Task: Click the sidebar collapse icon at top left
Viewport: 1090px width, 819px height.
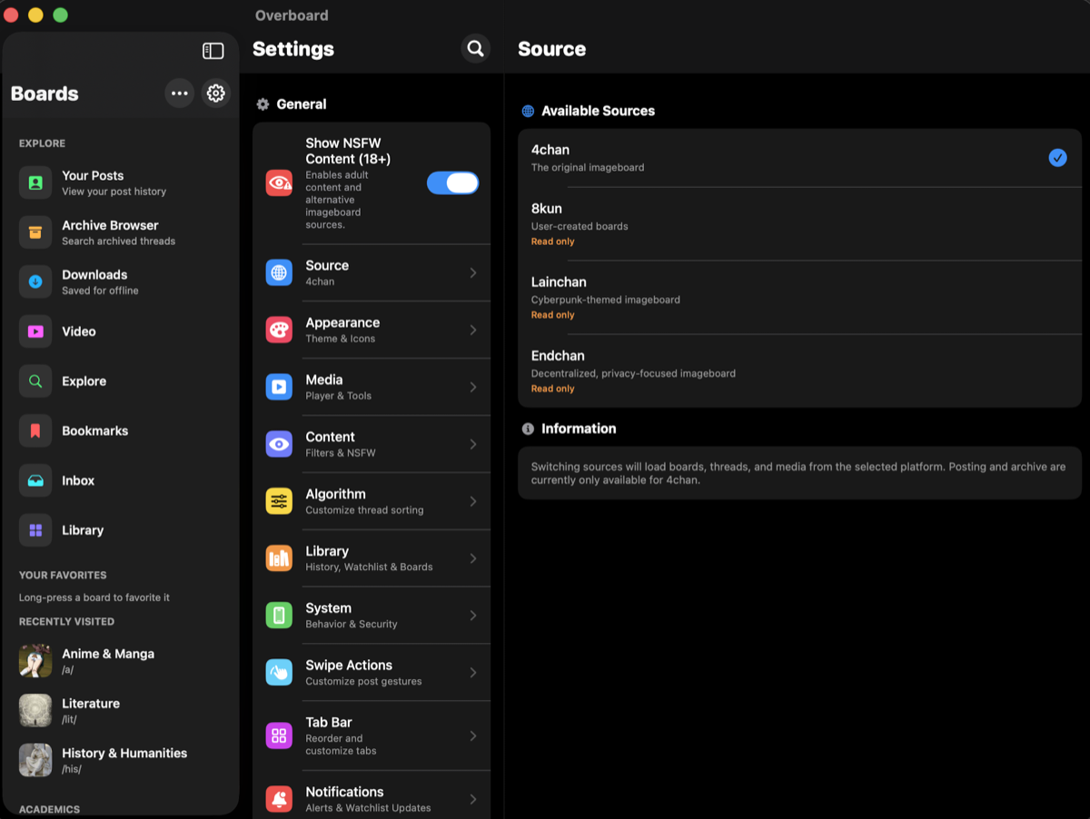Action: pyautogui.click(x=213, y=51)
